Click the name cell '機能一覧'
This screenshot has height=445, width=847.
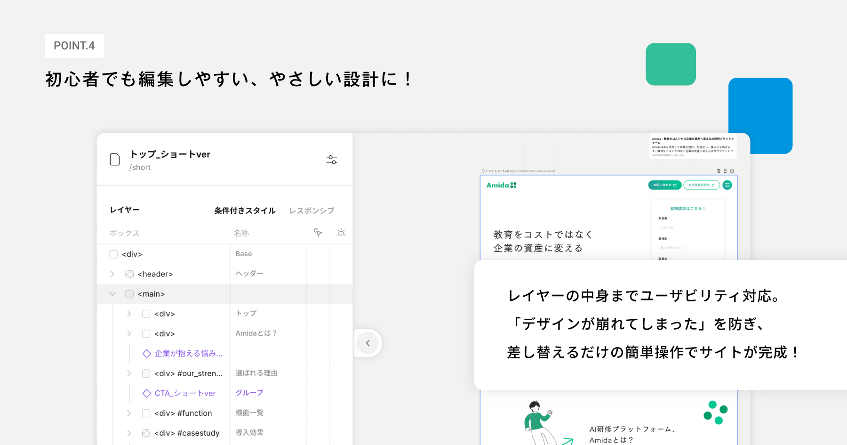(249, 413)
